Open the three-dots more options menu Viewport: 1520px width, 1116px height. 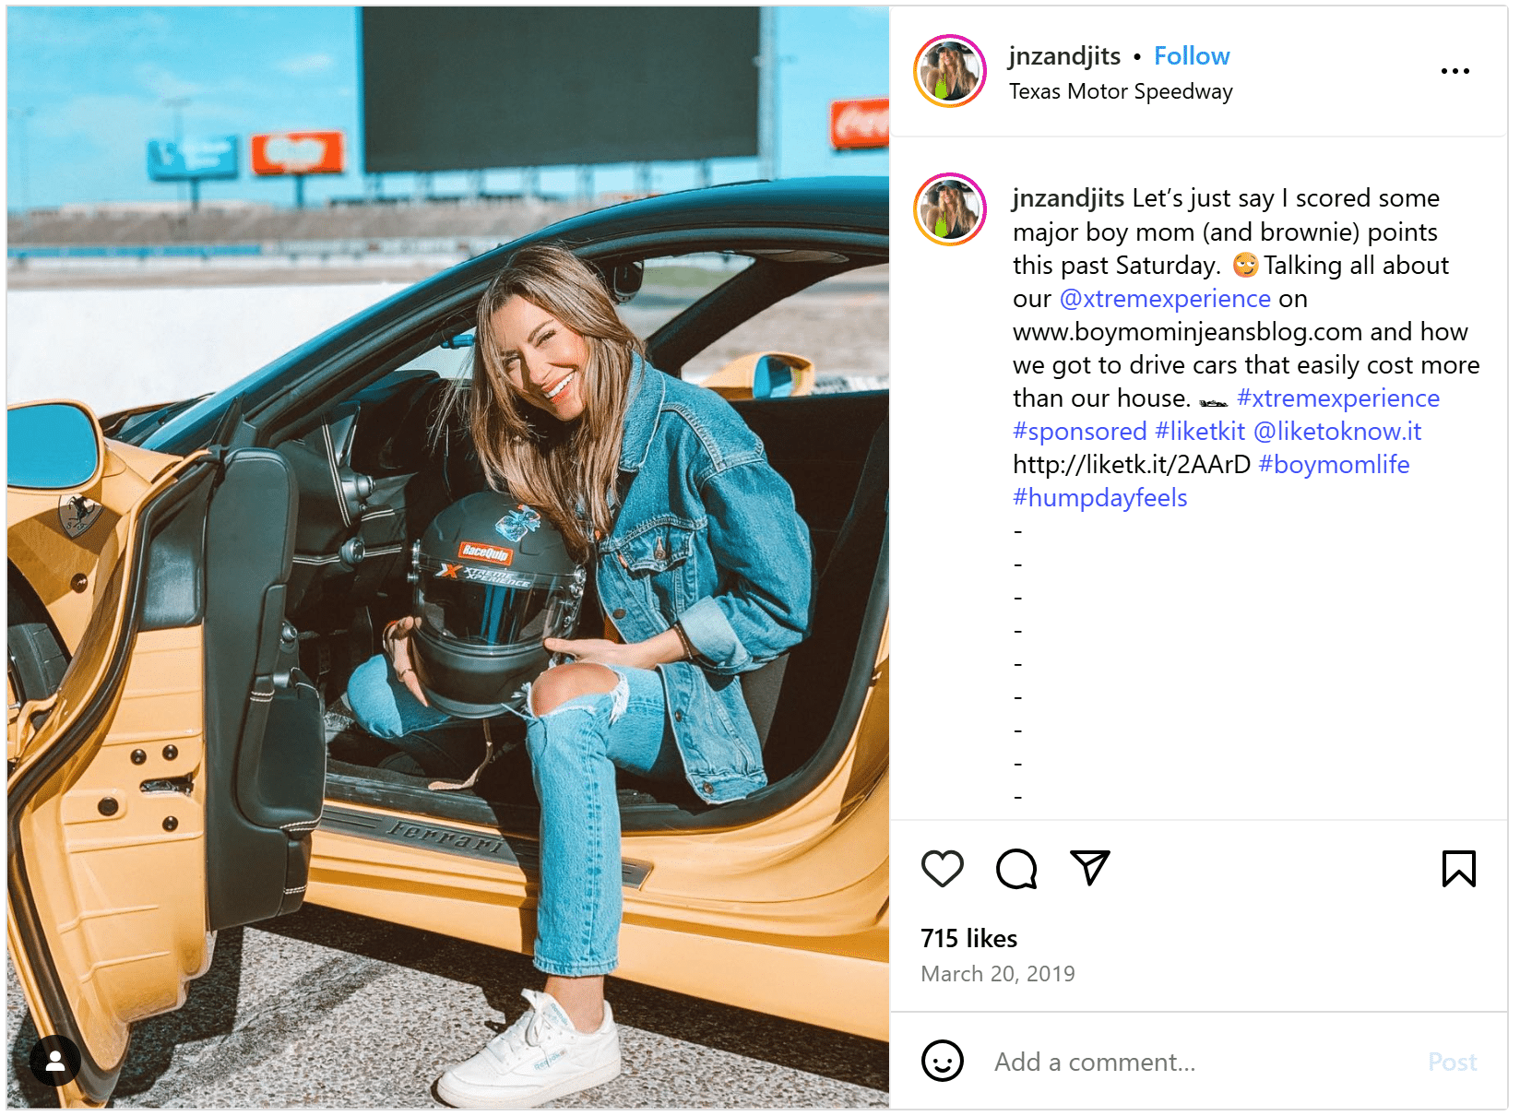coord(1455,71)
